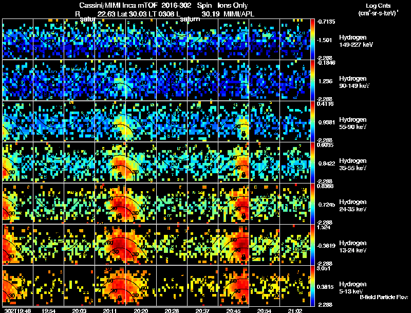Screen dimensions: 411x313
Task: Click the 'Hydrogen 35-55 keV' row label
Action: point(353,164)
